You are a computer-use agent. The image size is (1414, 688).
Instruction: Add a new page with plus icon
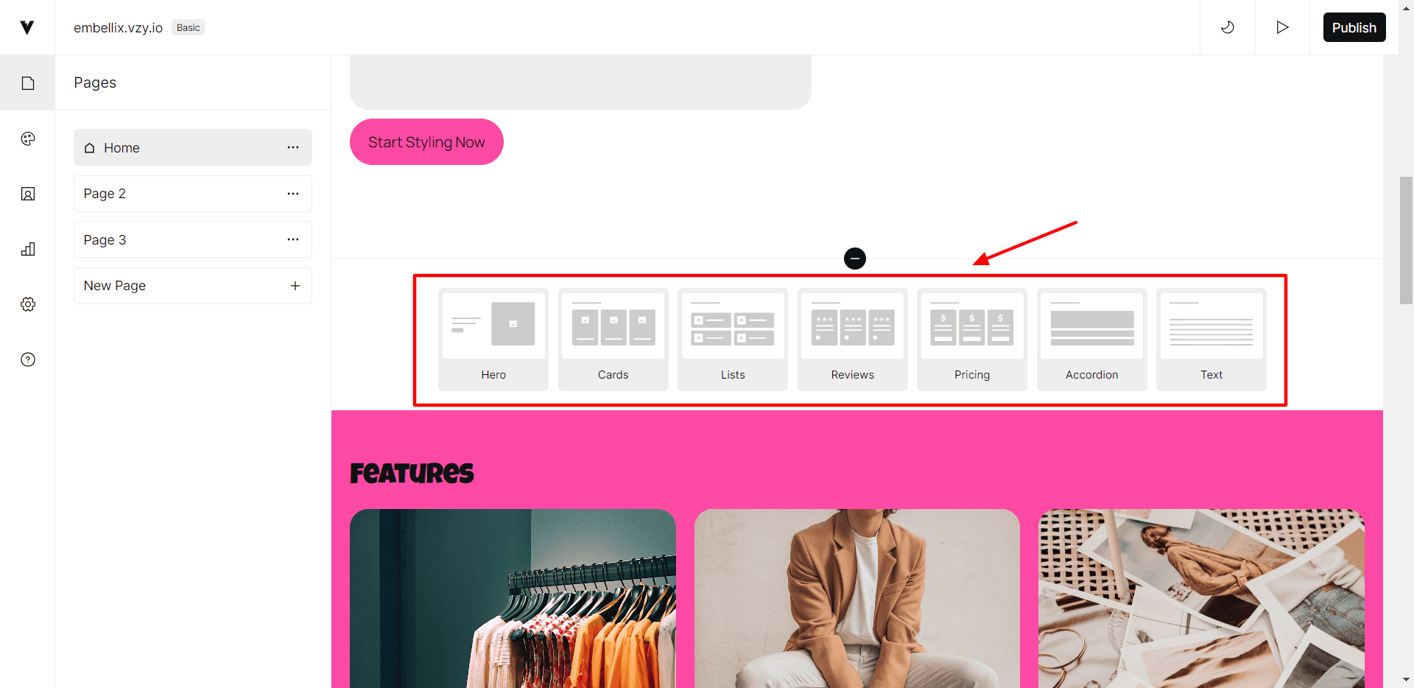coord(295,286)
